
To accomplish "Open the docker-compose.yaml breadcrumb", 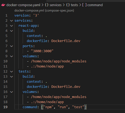I will click(x=23, y=5).
